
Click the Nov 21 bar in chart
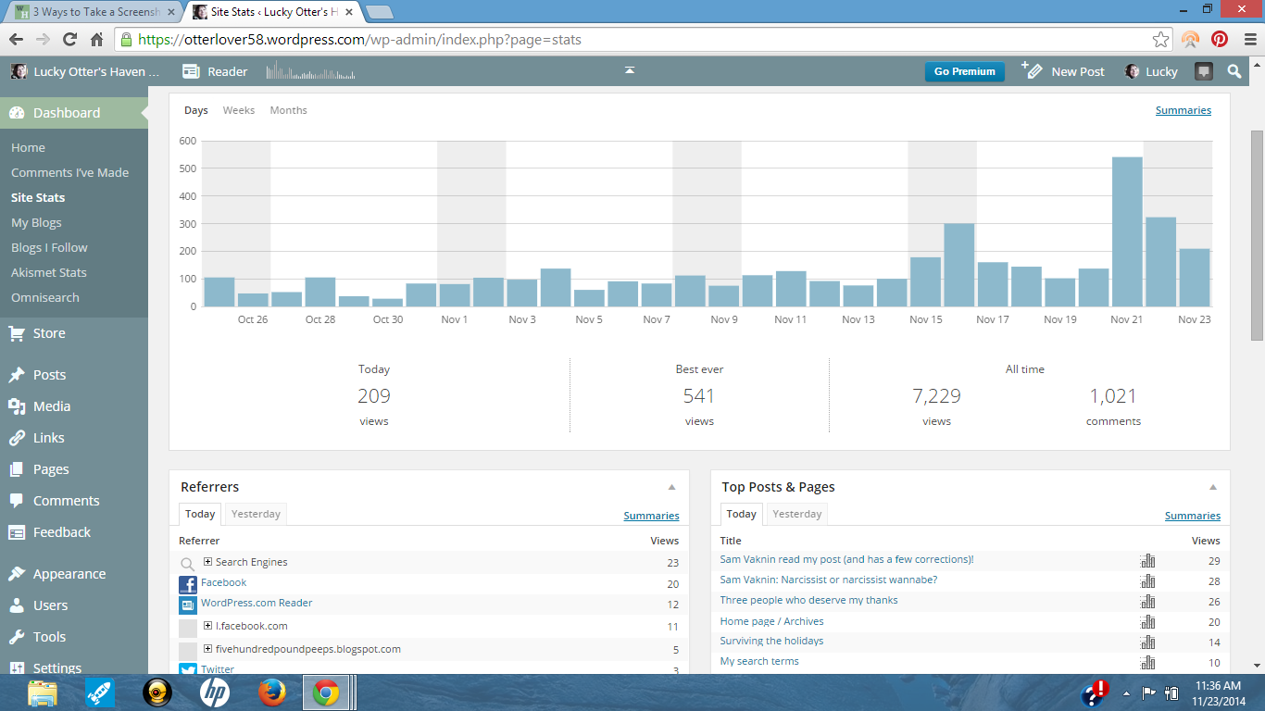pyautogui.click(x=1127, y=231)
